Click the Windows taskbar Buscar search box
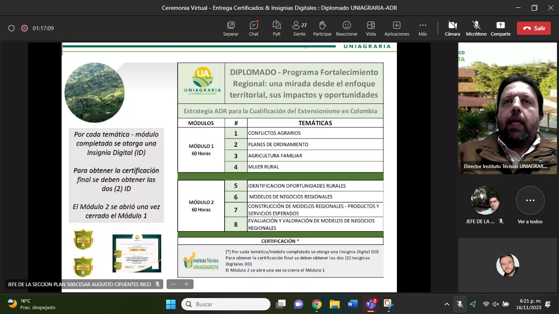This screenshot has width=559, height=314. coord(226,304)
